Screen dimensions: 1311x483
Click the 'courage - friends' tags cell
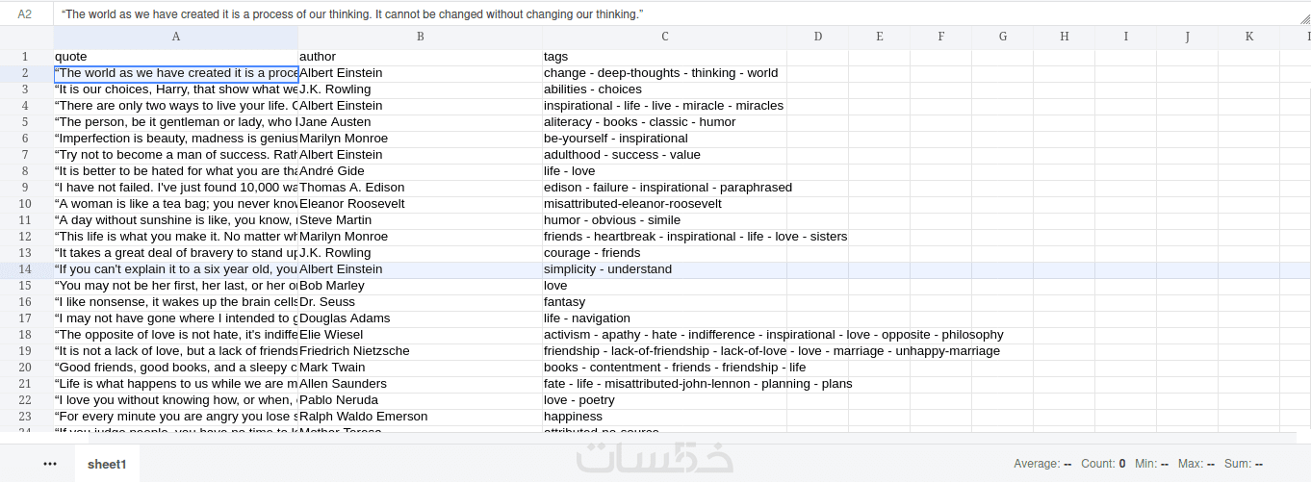click(664, 253)
